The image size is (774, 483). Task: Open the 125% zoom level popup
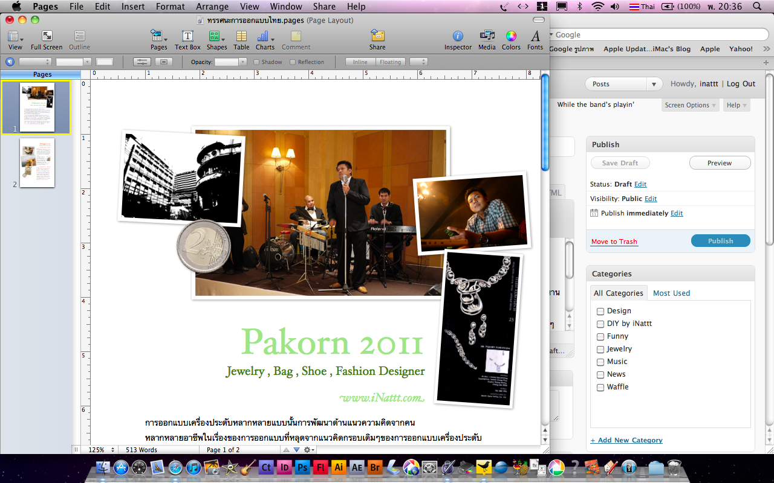[x=102, y=450]
